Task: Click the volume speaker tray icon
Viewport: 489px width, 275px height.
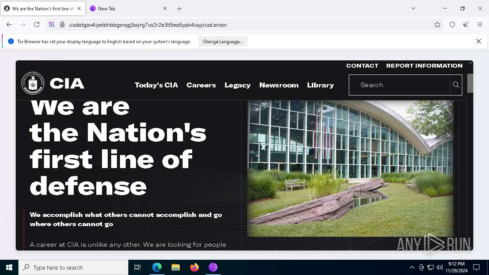Action: (x=440, y=267)
